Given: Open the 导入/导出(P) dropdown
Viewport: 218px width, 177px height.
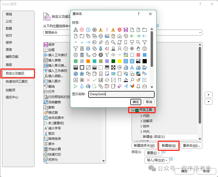Looking at the screenshot, I should click(157, 160).
